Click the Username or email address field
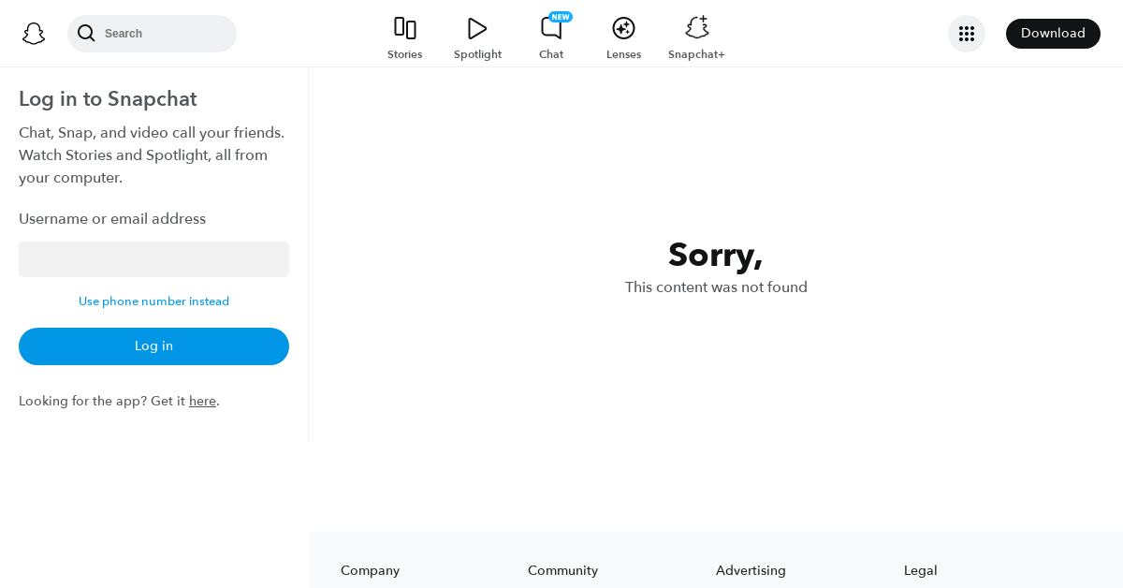 click(x=153, y=259)
